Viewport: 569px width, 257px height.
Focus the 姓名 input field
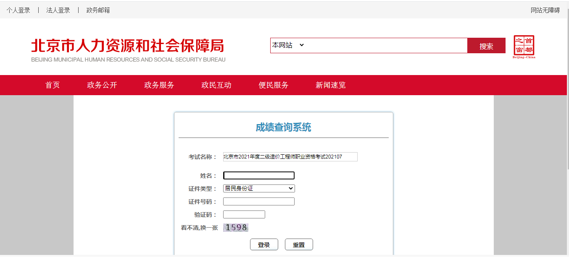click(259, 176)
